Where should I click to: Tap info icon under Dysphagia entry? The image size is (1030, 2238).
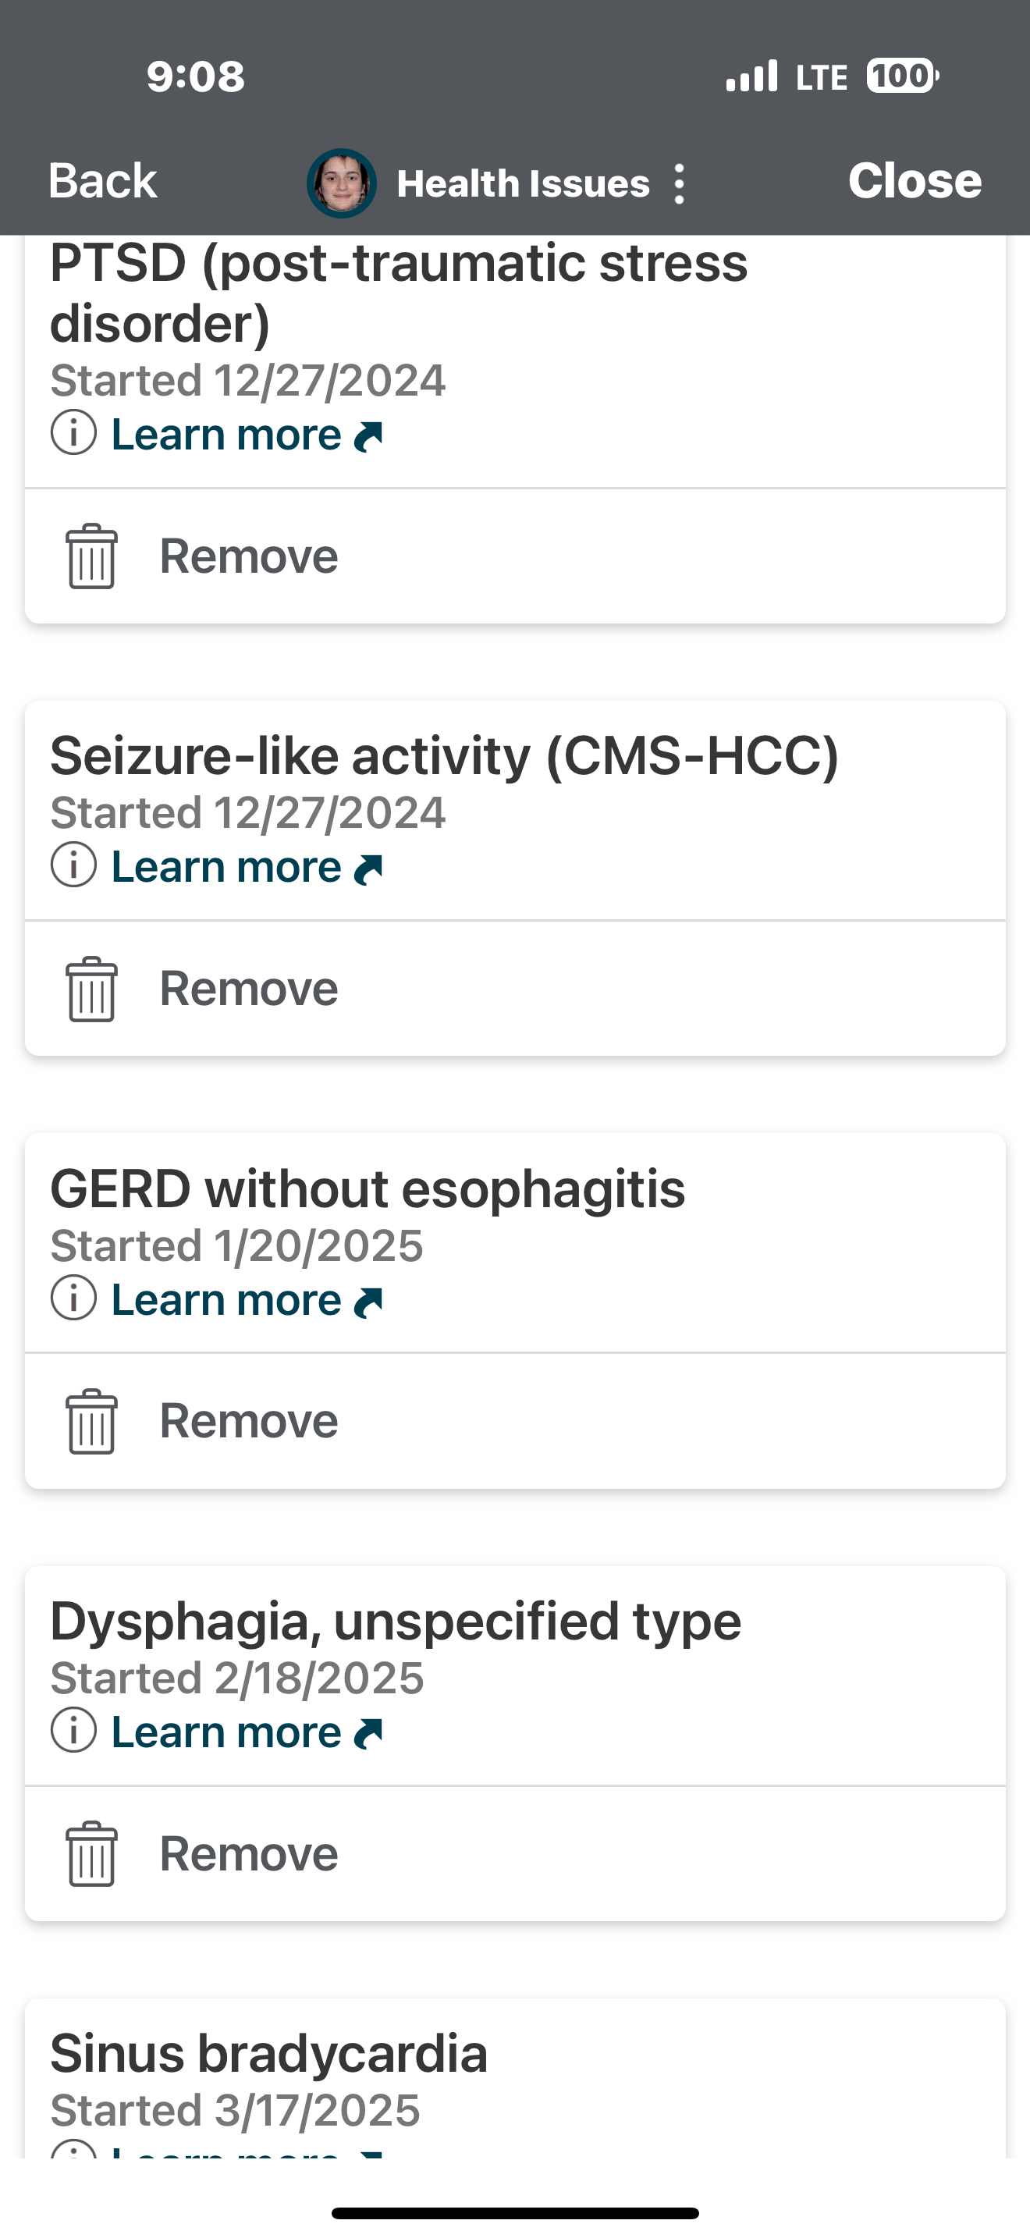tap(74, 1731)
